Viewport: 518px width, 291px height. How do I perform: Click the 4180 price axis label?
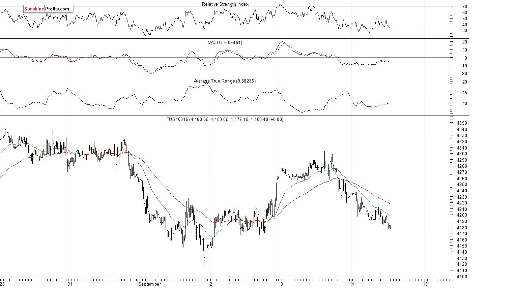click(462, 228)
